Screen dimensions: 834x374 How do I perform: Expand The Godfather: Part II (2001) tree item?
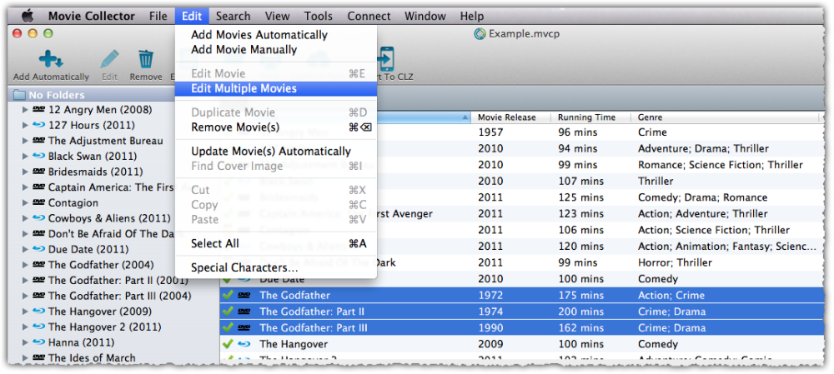click(25, 281)
